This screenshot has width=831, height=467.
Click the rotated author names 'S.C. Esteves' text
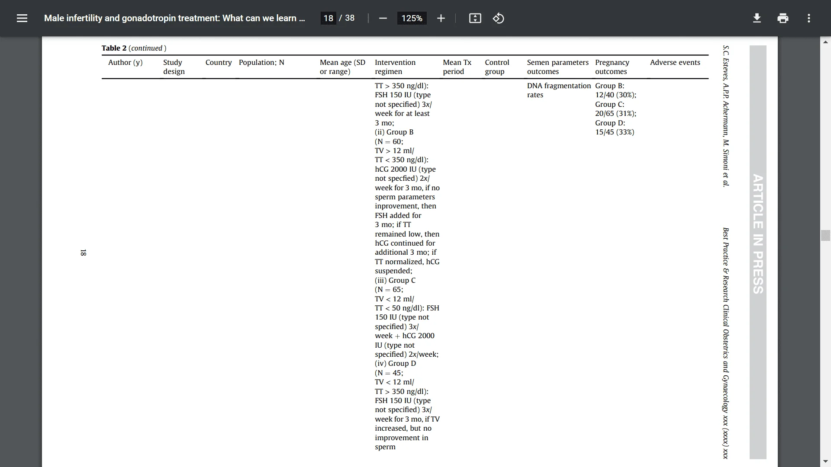click(726, 116)
